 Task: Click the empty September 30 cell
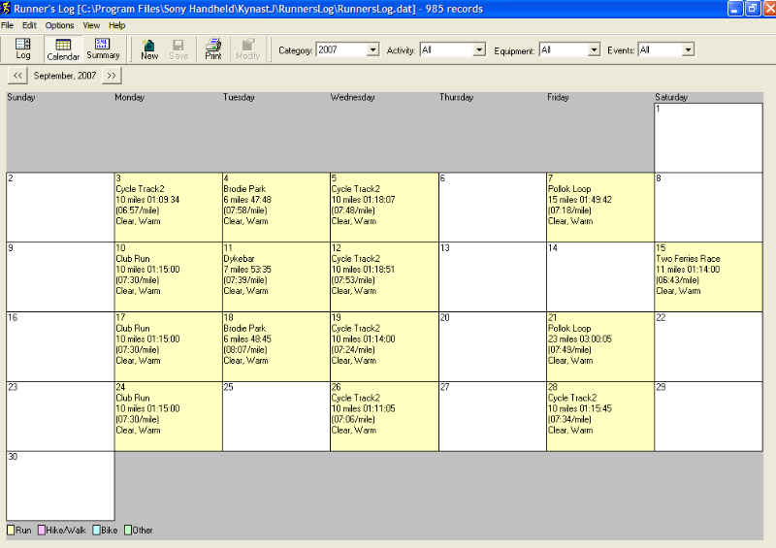coord(60,486)
